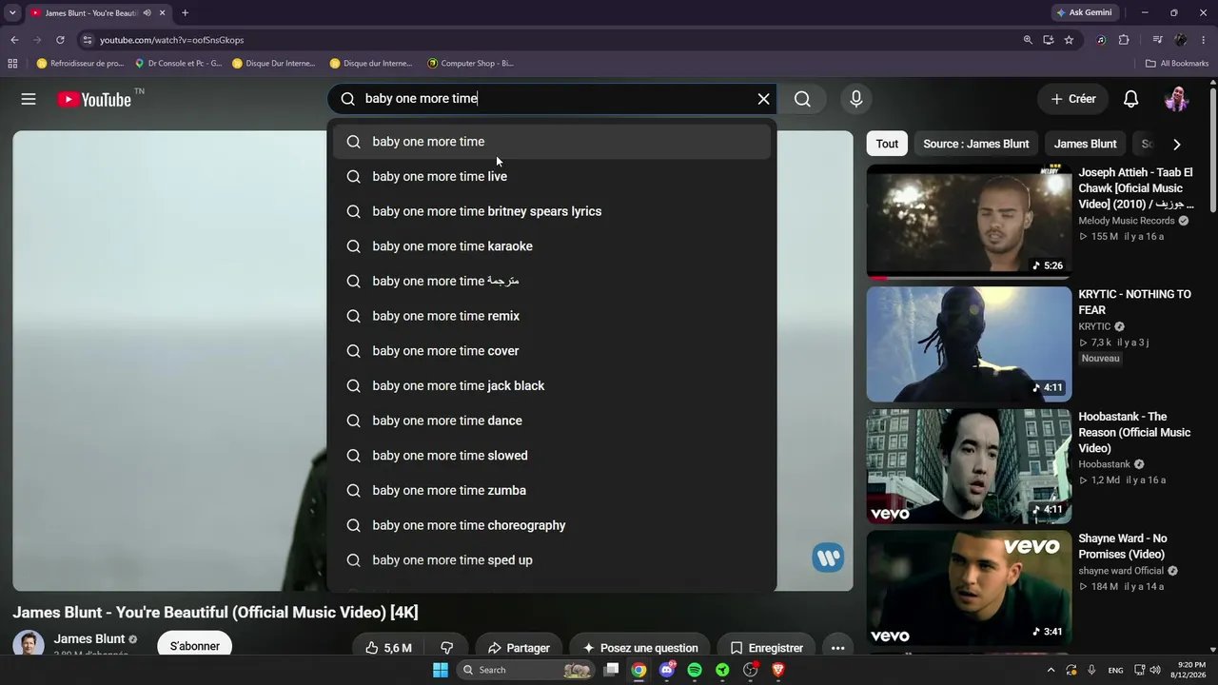Visit Melody Music Records channel
The height and width of the screenshot is (685, 1218).
pyautogui.click(x=1127, y=221)
